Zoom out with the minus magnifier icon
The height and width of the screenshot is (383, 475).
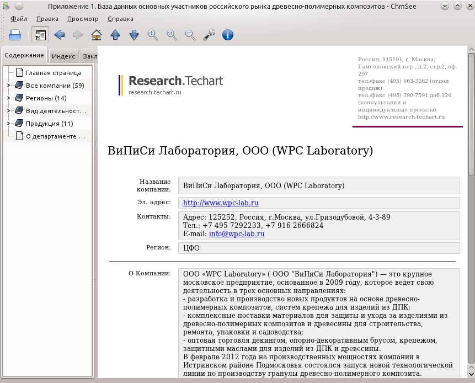click(x=190, y=35)
